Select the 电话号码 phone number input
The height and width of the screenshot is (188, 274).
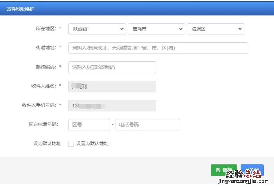point(147,125)
